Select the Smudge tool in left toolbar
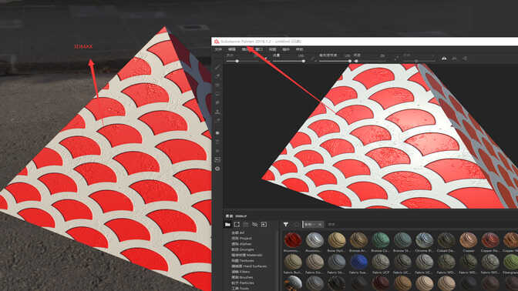Screen dimensions: 518x291 pyautogui.click(x=217, y=103)
